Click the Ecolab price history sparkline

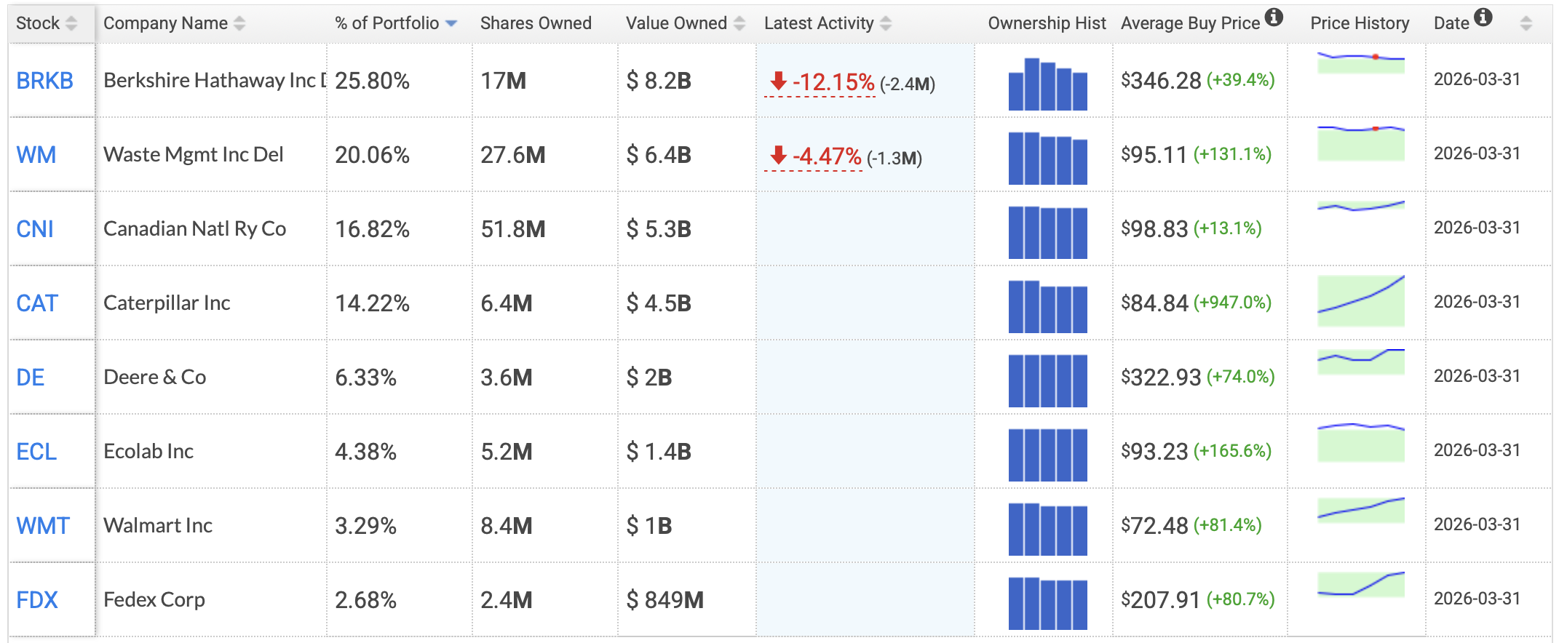(1361, 442)
